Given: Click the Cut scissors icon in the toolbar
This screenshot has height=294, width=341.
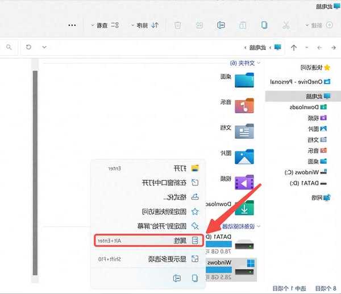Looking at the screenshot, I should (x=286, y=25).
